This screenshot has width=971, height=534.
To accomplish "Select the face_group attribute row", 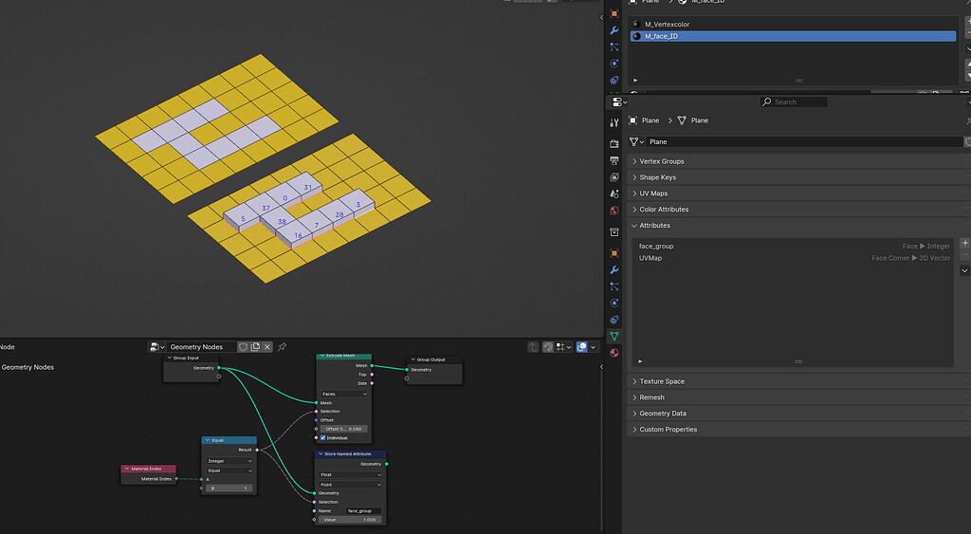I will tap(794, 246).
